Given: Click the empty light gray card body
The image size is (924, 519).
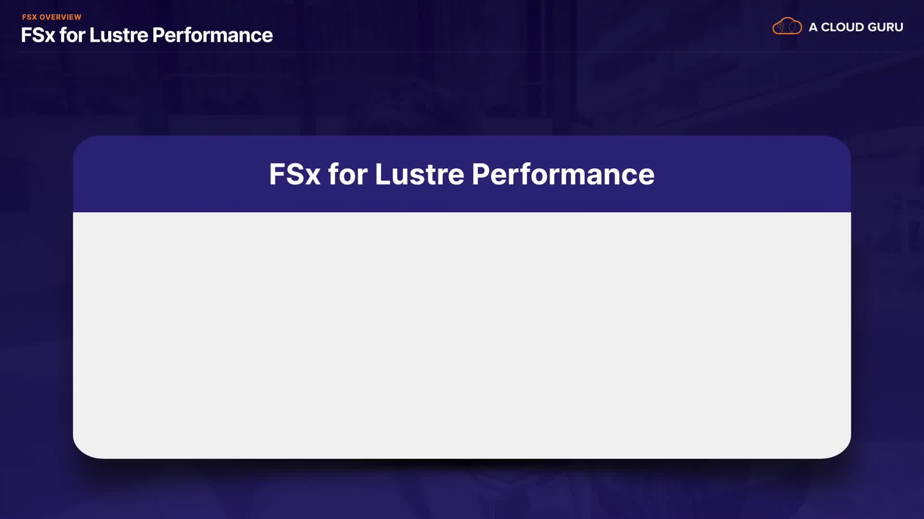Looking at the screenshot, I should tap(462, 335).
